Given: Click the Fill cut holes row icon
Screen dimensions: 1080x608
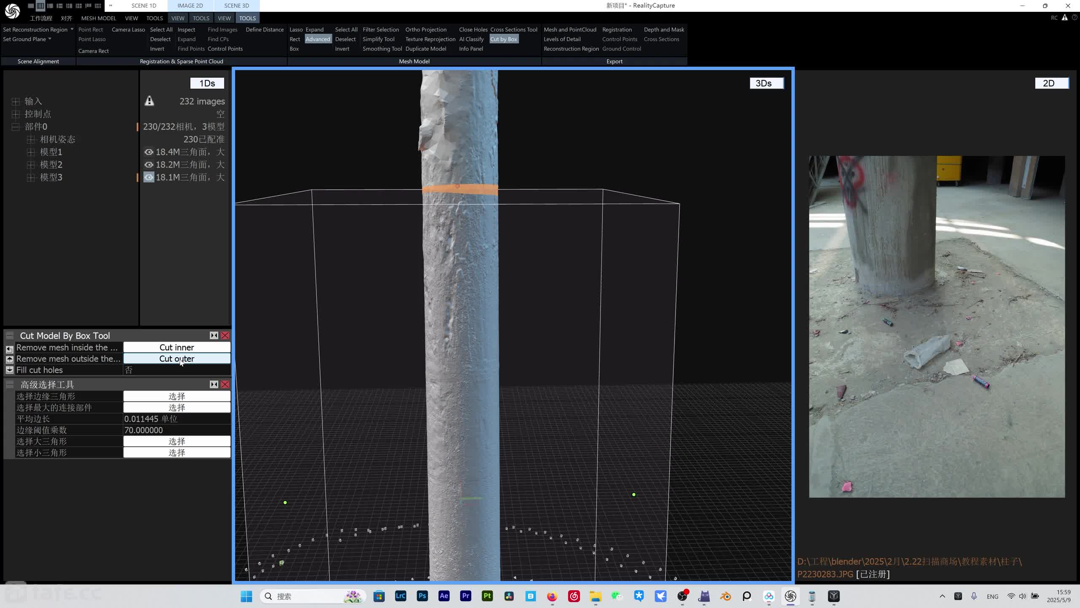Looking at the screenshot, I should tap(9, 370).
